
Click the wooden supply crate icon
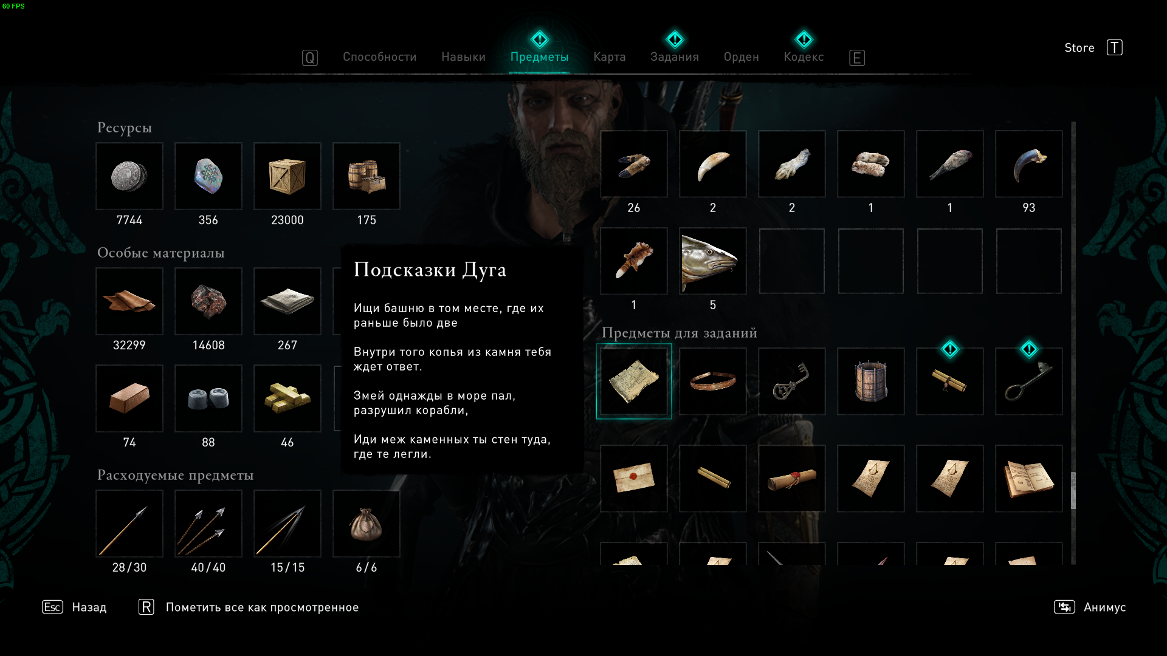tap(287, 176)
